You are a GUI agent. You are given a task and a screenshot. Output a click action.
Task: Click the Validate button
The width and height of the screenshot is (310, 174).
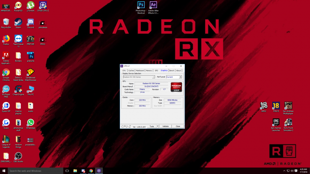tap(166, 126)
